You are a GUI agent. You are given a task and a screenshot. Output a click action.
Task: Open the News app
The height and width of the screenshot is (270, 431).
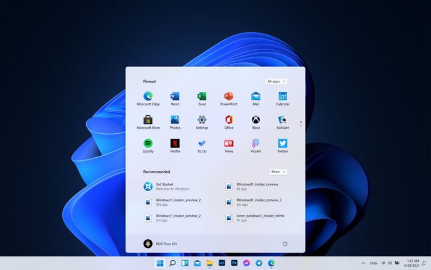[228, 146]
